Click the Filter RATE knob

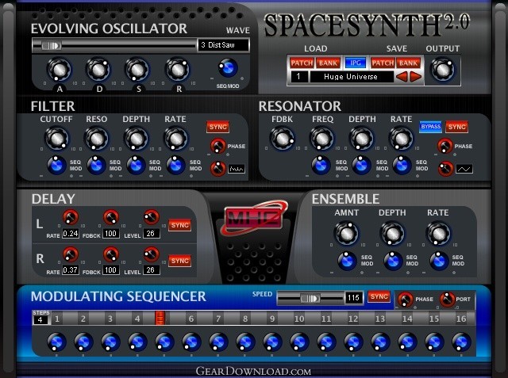point(175,139)
